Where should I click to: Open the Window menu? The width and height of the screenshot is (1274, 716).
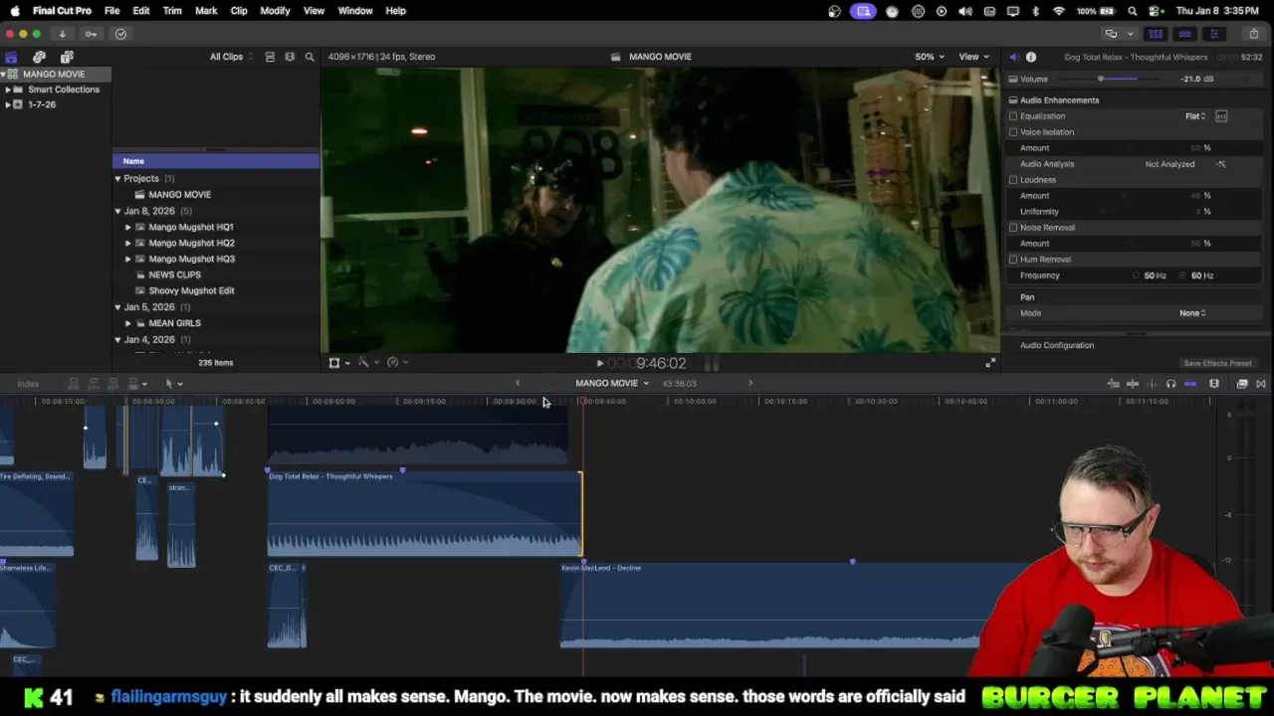[x=355, y=11]
